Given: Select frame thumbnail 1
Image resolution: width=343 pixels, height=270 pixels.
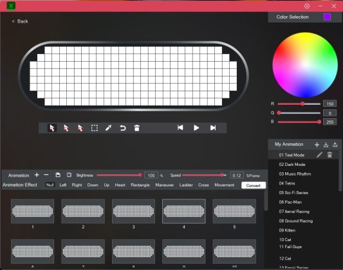Looking at the screenshot, I should (32, 212).
